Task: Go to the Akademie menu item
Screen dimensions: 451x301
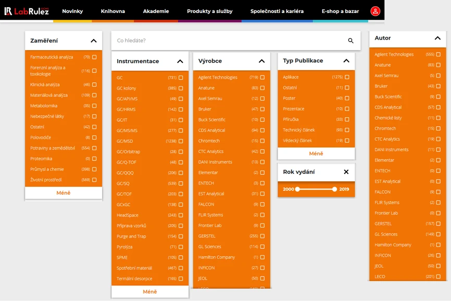Action: click(156, 11)
